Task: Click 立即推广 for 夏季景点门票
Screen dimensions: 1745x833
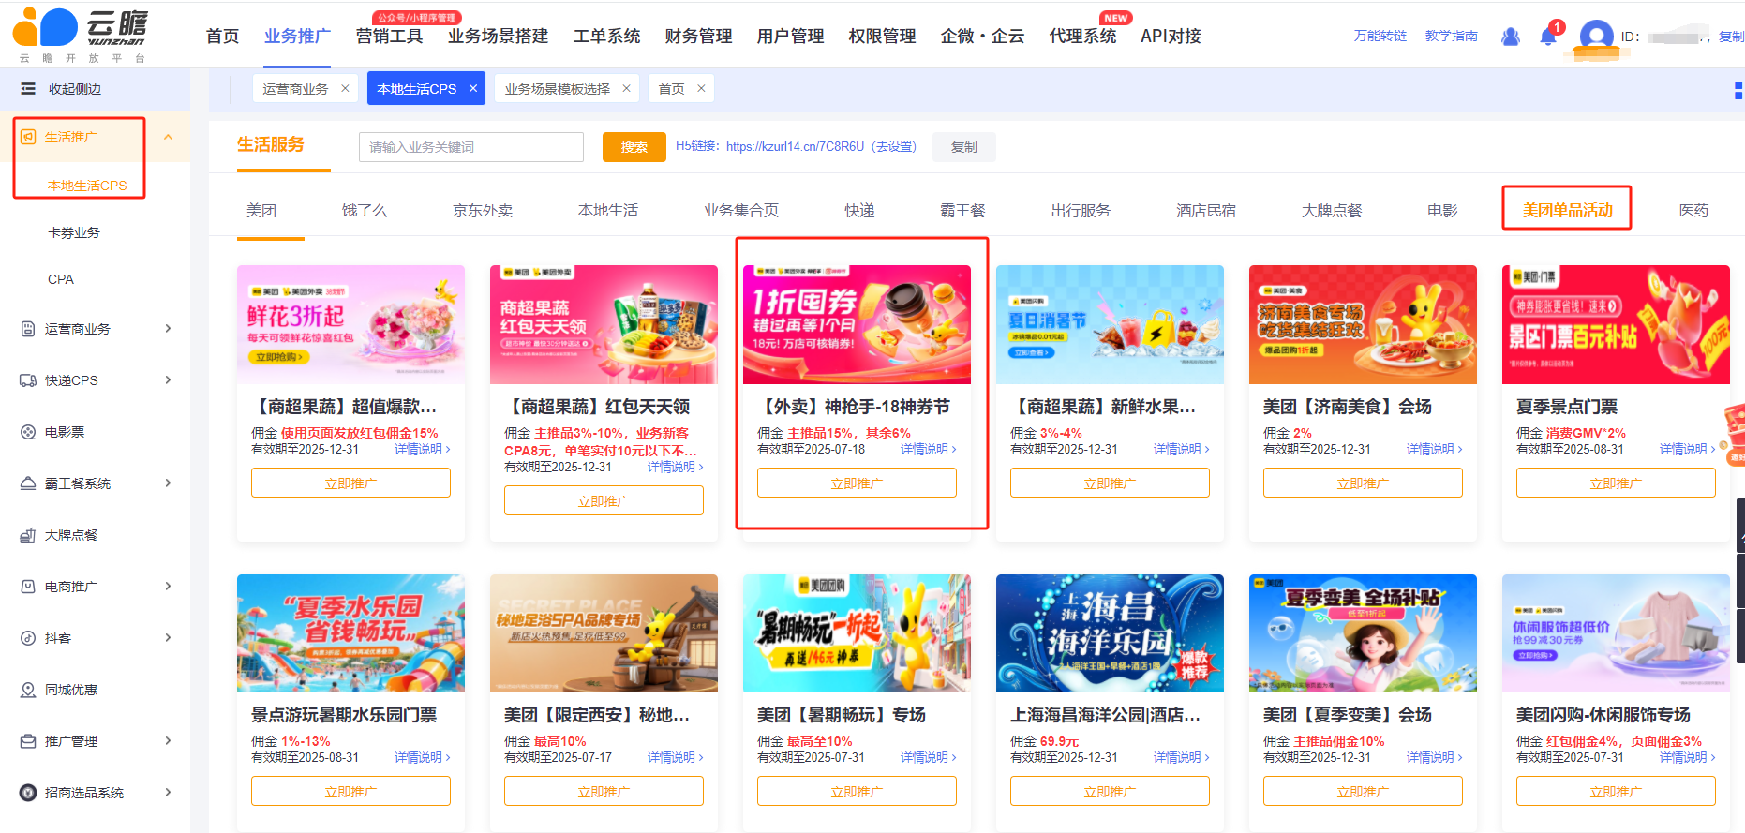Action: click(x=1616, y=483)
